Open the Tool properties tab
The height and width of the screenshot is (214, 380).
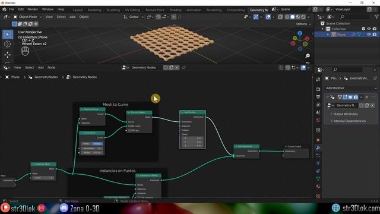[318, 79]
